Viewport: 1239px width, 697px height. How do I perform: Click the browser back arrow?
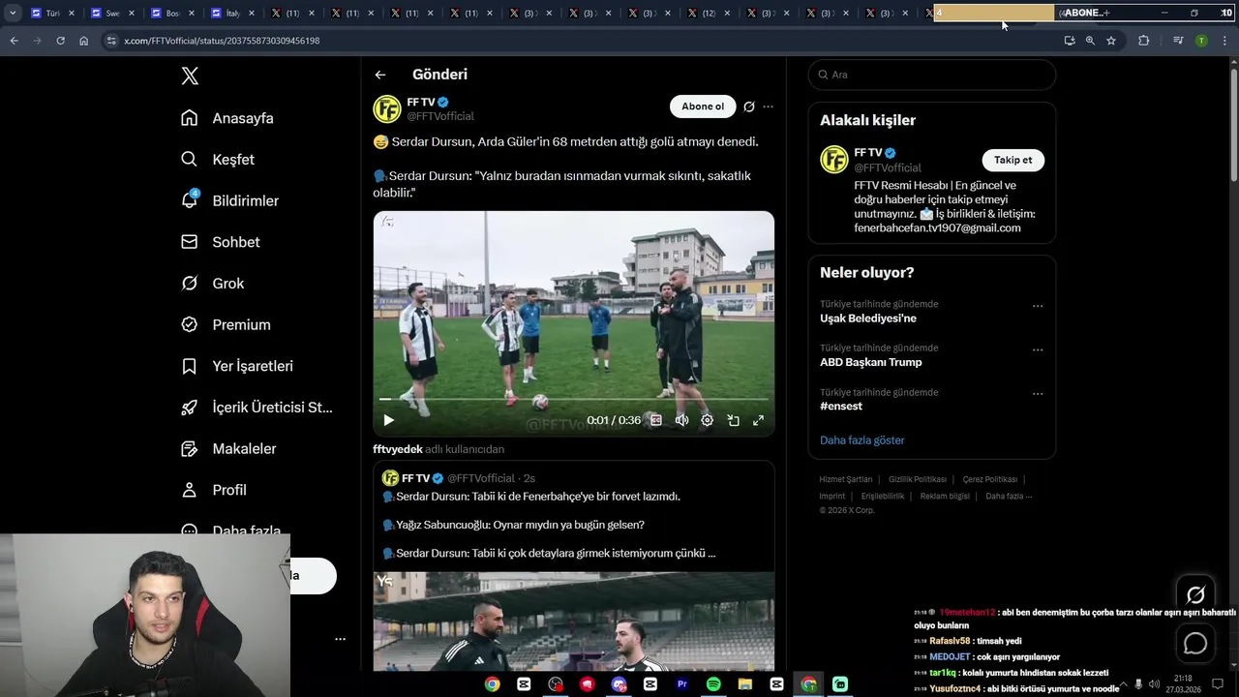(x=14, y=41)
